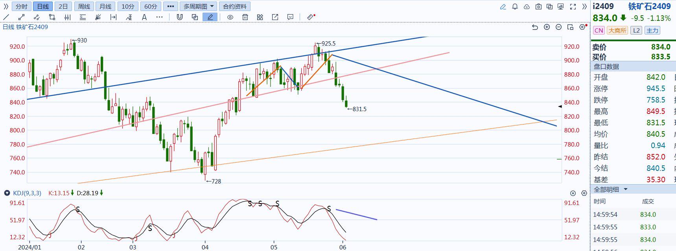Viewport: 676px width, 251px height.
Task: Zoom in chart with plus icon
Action: [x=547, y=27]
